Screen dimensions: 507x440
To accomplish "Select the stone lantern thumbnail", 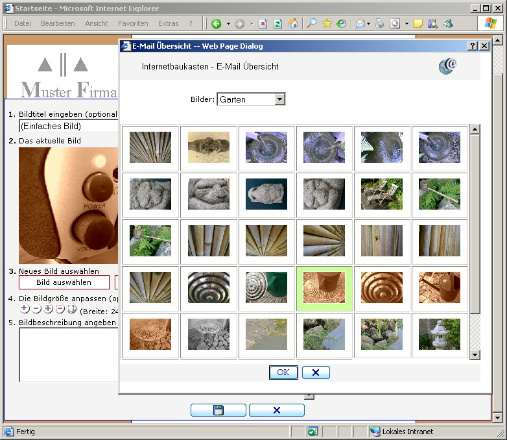I will tap(439, 334).
